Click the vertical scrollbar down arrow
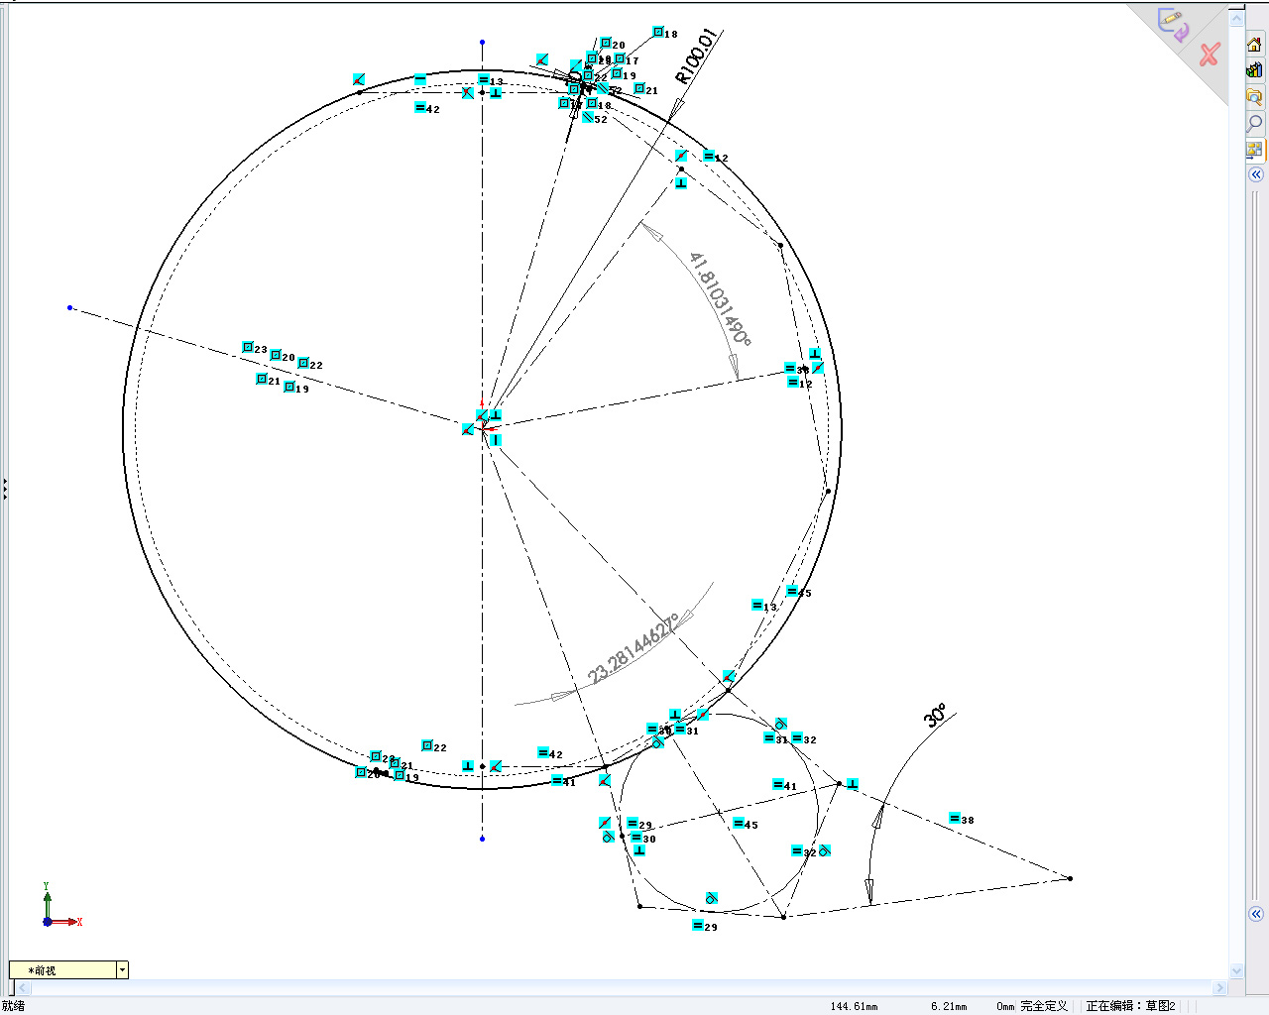The width and height of the screenshot is (1269, 1015). pyautogui.click(x=1236, y=970)
